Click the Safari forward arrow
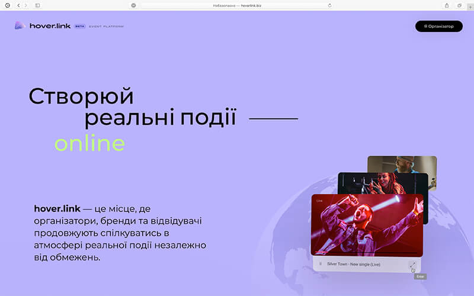The image size is (474, 296). 25,5
